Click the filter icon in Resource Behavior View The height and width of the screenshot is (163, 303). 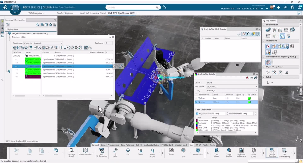point(42,25)
